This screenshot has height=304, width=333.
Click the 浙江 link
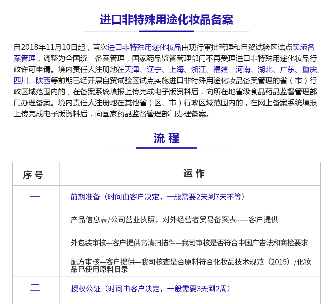click(198, 69)
